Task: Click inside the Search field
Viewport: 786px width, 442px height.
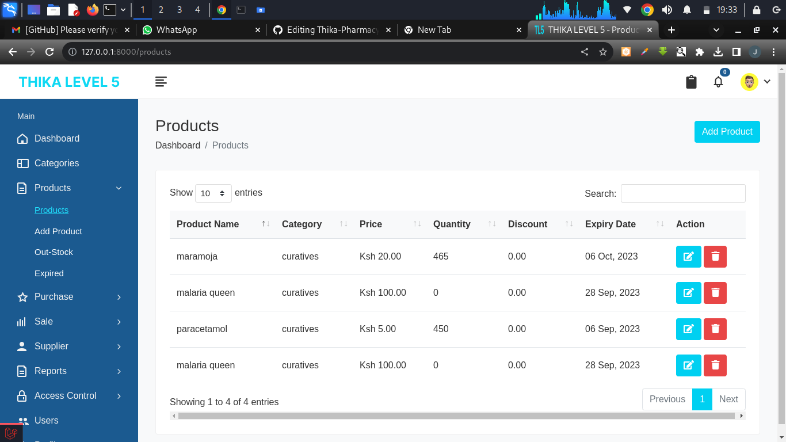Action: click(x=682, y=193)
